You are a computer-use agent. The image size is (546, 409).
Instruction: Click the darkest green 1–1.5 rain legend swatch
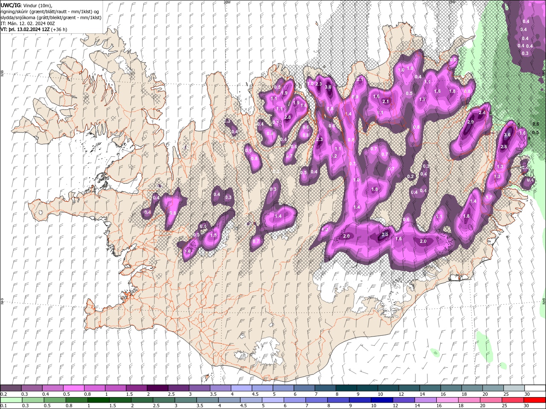coord(98,400)
